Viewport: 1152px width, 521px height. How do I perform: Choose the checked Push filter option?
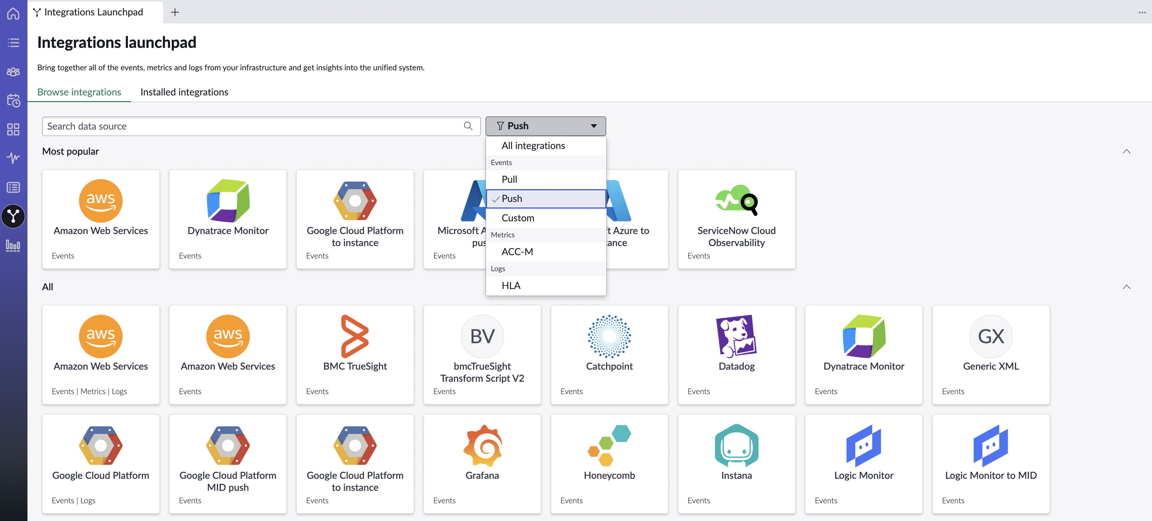pyautogui.click(x=546, y=199)
